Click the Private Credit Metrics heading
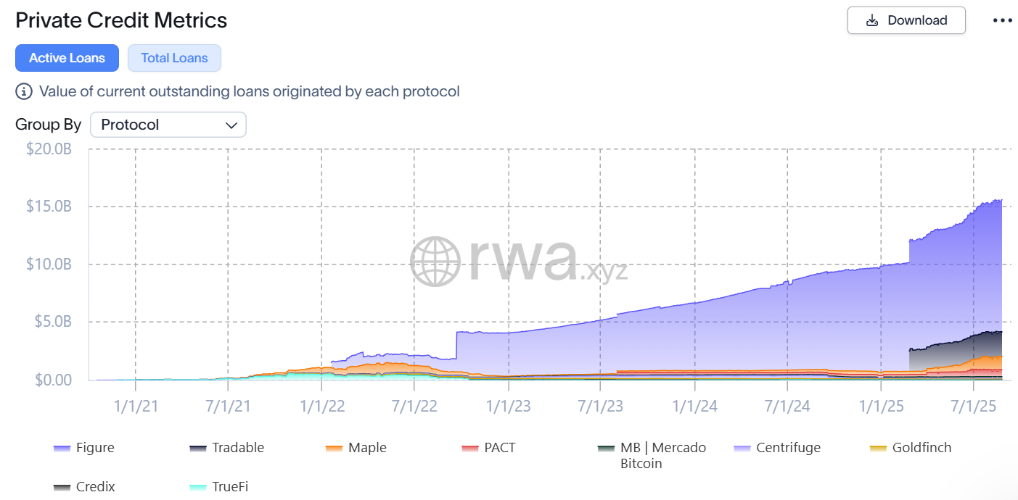Viewport: 1018px width, 500px height. 120,20
